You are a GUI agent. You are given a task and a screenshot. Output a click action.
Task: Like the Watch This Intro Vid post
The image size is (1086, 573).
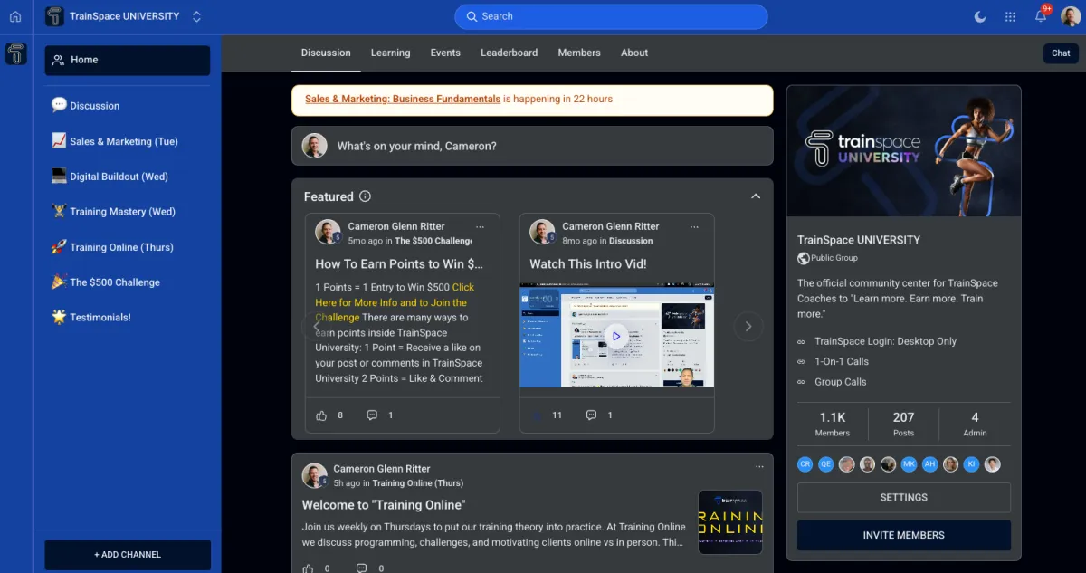click(536, 415)
